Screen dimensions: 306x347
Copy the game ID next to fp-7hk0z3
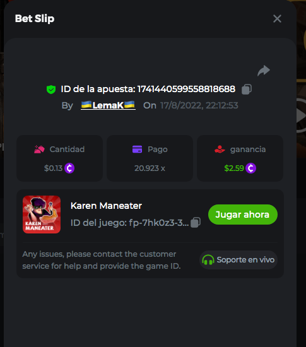196,223
